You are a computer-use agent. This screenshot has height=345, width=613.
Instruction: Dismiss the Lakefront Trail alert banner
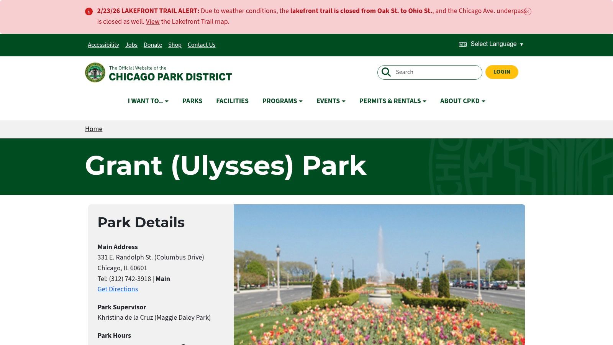(x=528, y=11)
